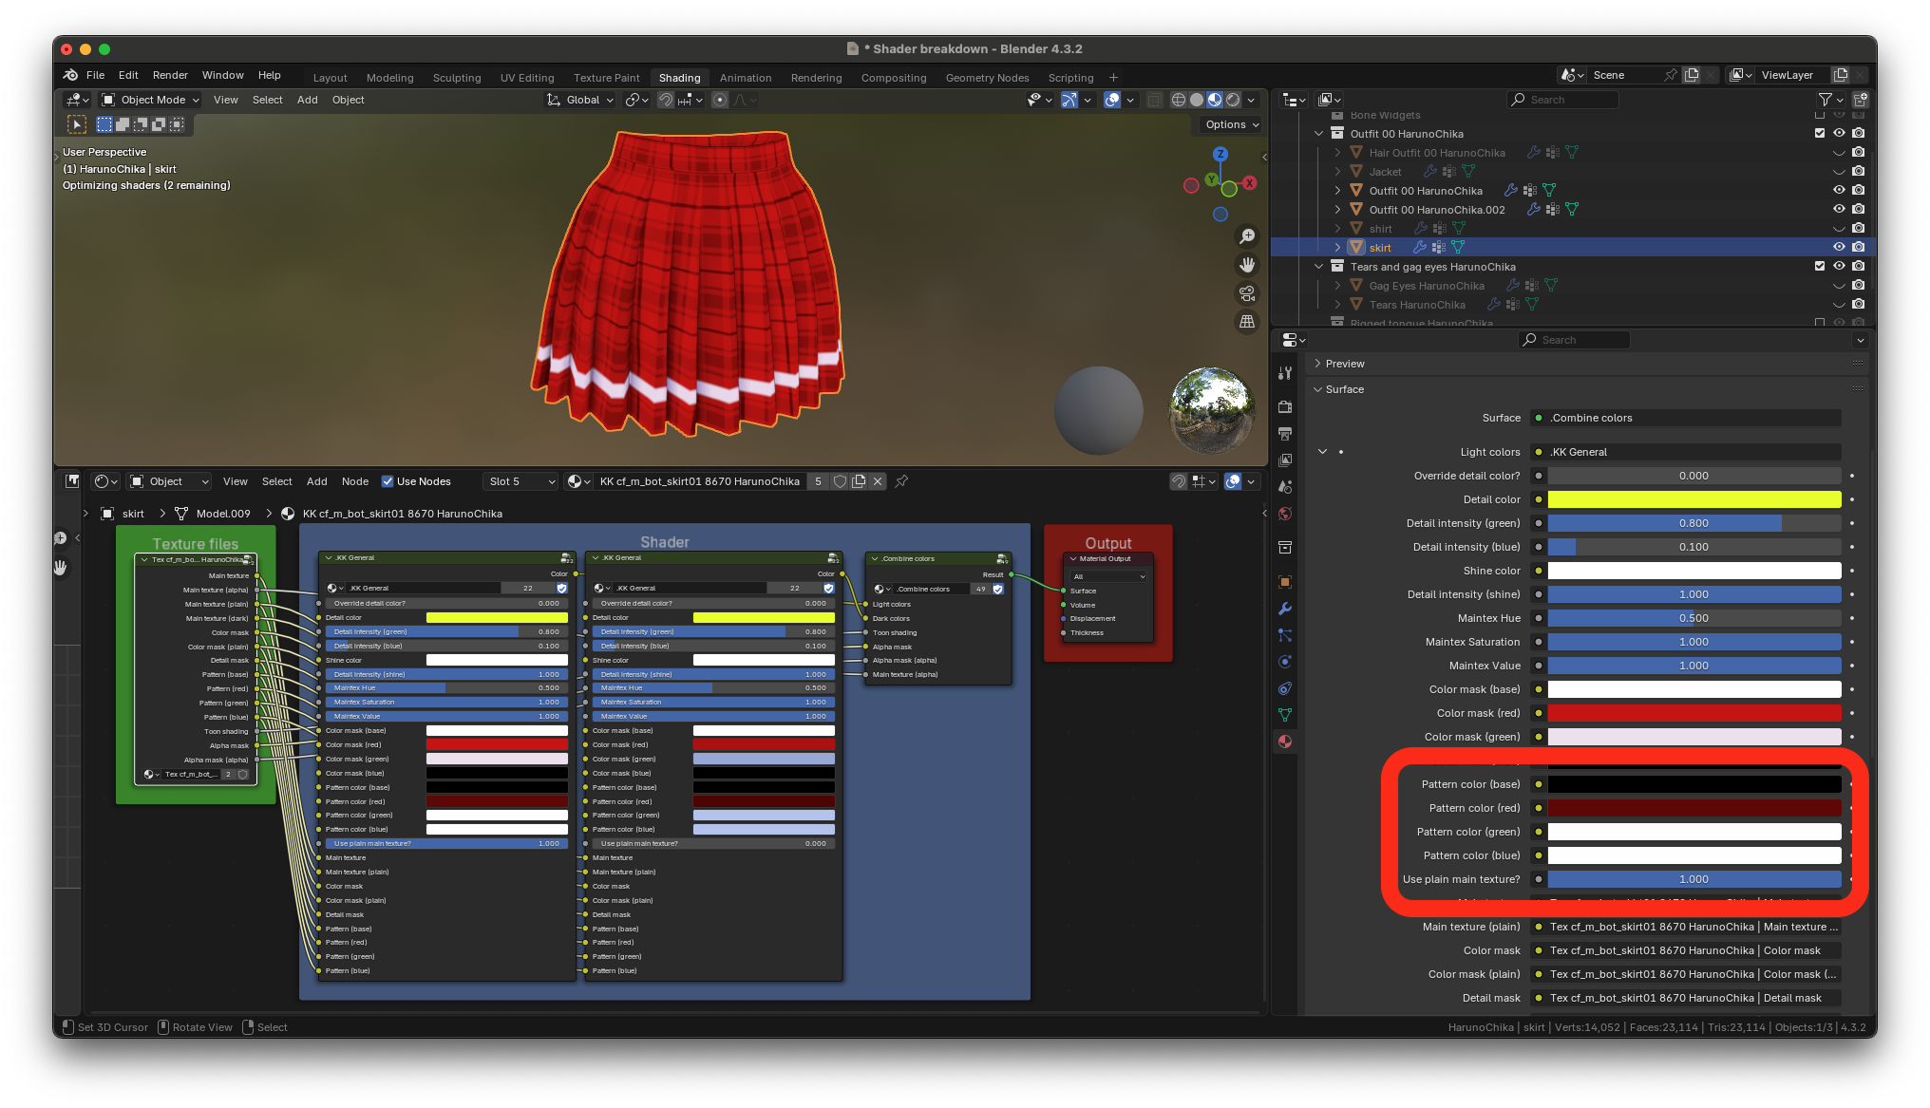Open the Object Data mesh properties tab

[x=1285, y=715]
